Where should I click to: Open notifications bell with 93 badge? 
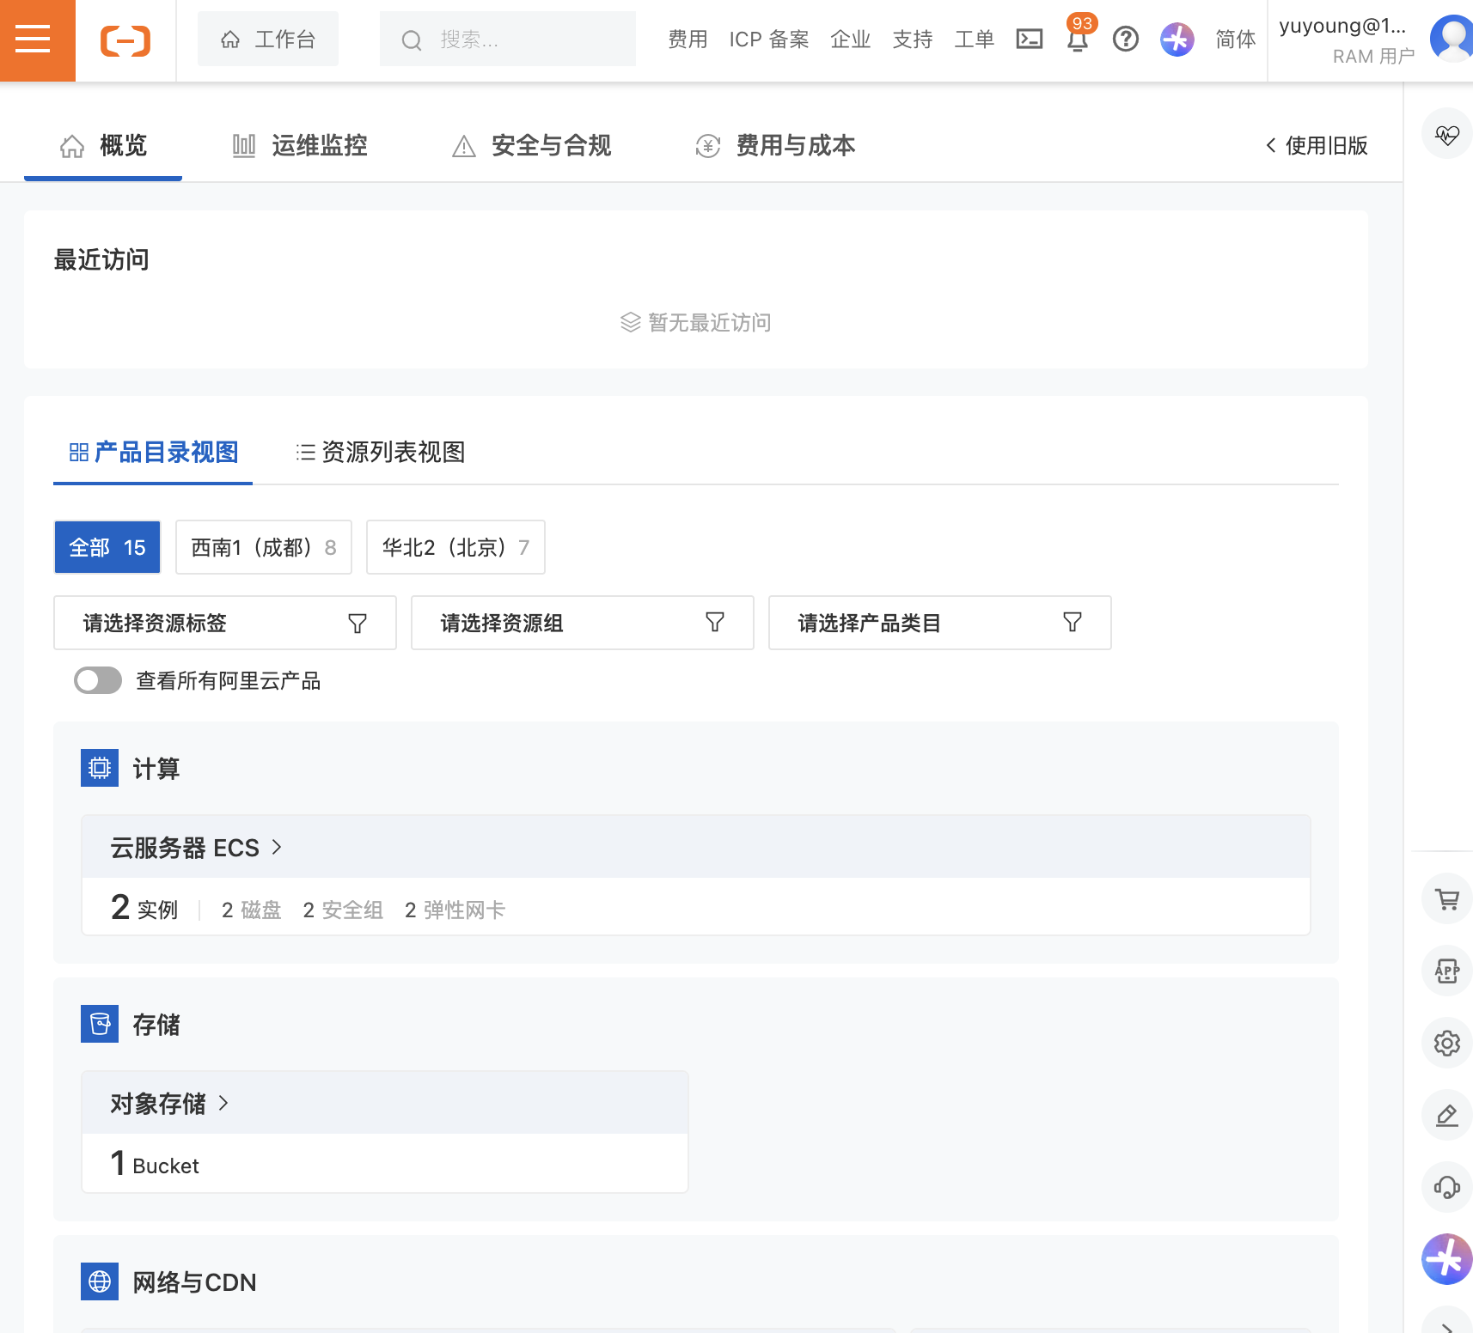(1078, 39)
